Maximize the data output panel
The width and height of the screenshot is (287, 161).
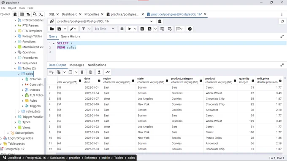click(x=282, y=65)
